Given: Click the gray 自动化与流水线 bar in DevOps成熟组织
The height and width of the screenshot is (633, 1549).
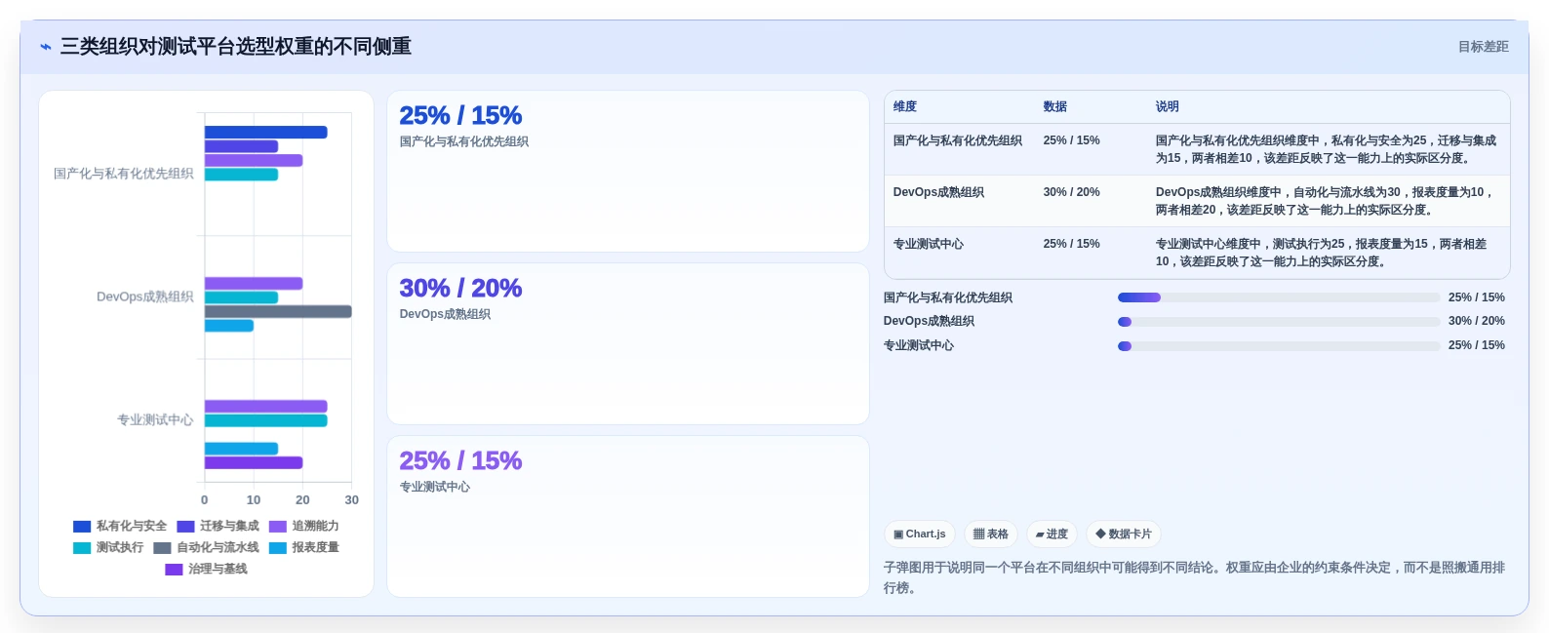Looking at the screenshot, I should click(x=278, y=311).
